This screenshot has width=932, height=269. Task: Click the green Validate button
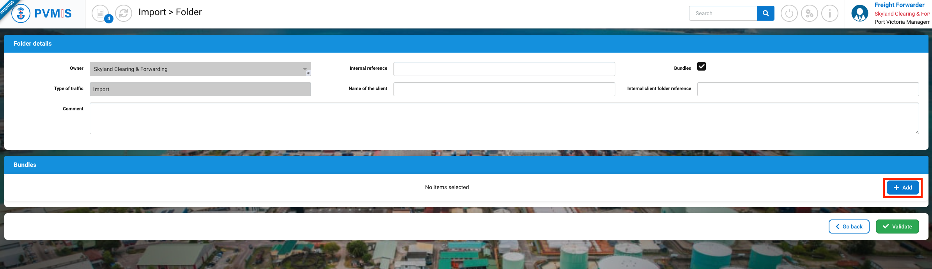[x=897, y=227]
